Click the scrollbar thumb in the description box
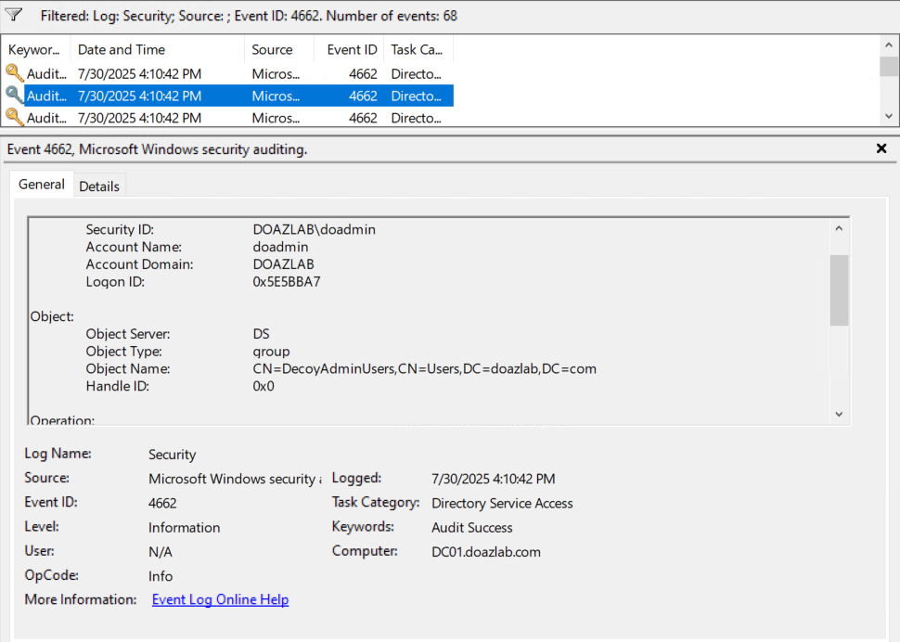Image resolution: width=900 pixels, height=642 pixels. coord(839,289)
